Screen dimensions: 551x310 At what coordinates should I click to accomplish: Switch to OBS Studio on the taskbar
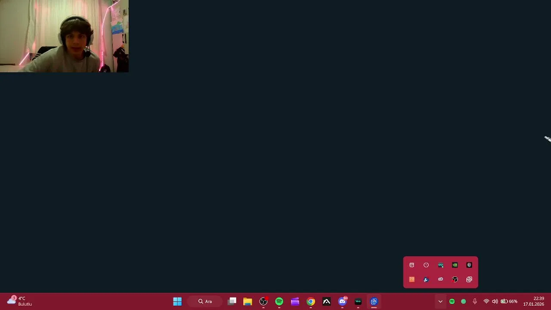263,301
